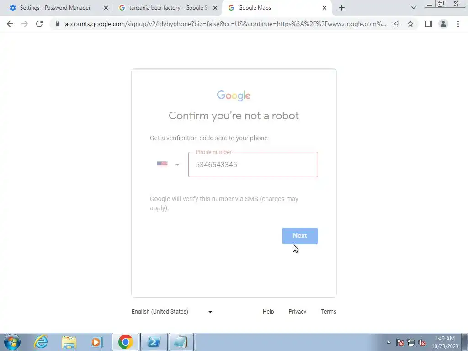Screen dimensions: 468x351
Task: Switch to tanzania beer factory search tab
Action: click(x=169, y=8)
